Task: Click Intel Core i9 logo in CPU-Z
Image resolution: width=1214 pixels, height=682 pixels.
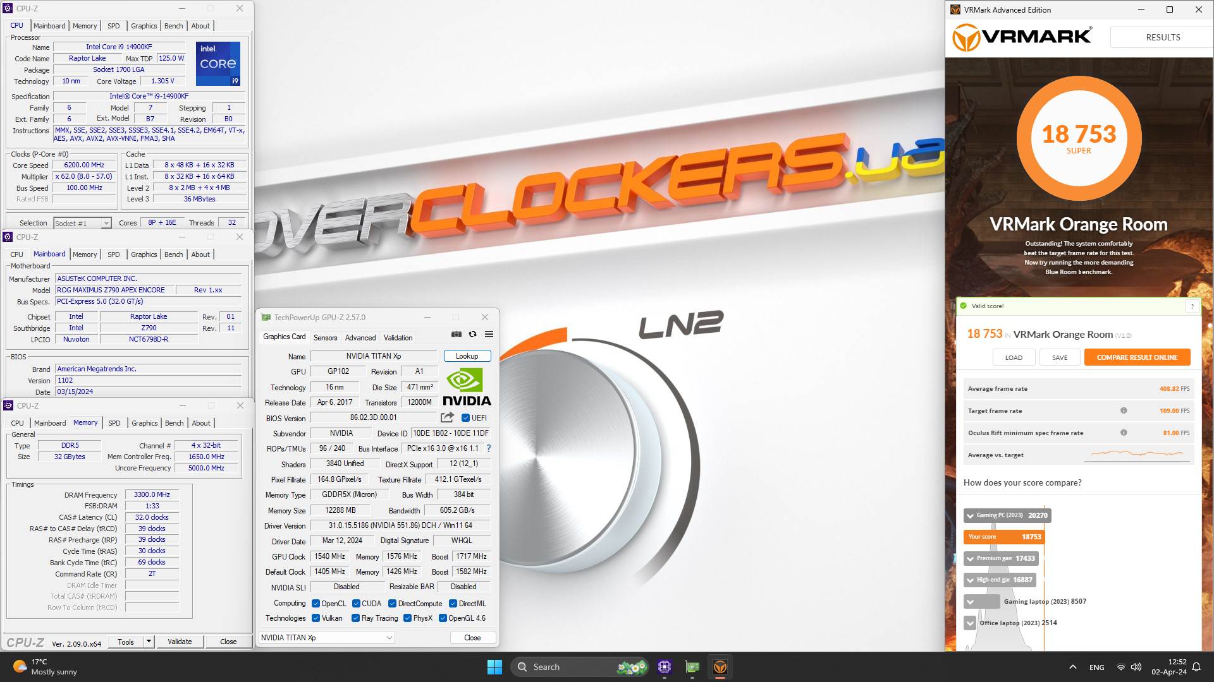Action: pos(218,63)
